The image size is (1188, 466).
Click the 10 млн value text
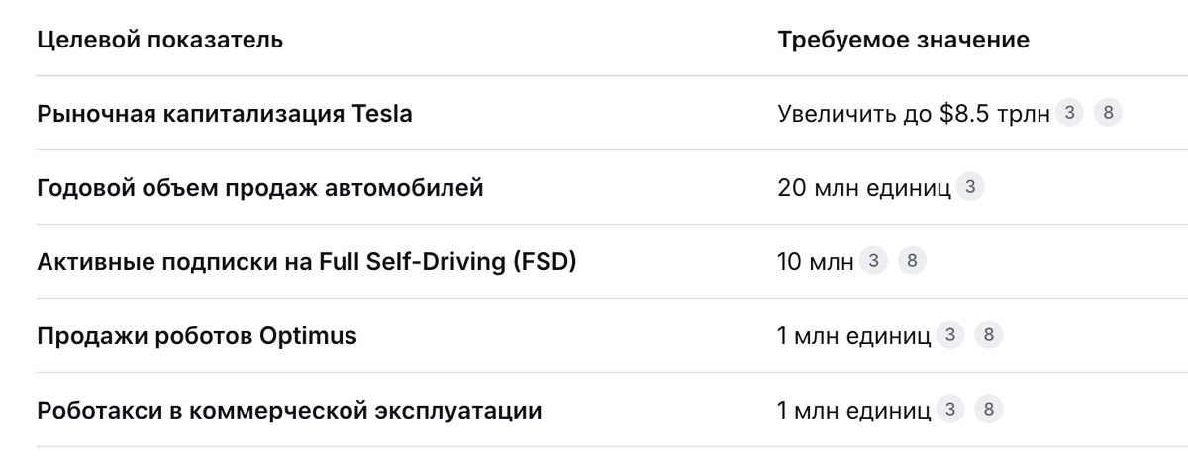point(816,262)
